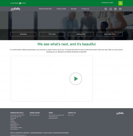This screenshot has width=133, height=136.
Task: Open Employee Logins at the top
Action: (107, 2)
